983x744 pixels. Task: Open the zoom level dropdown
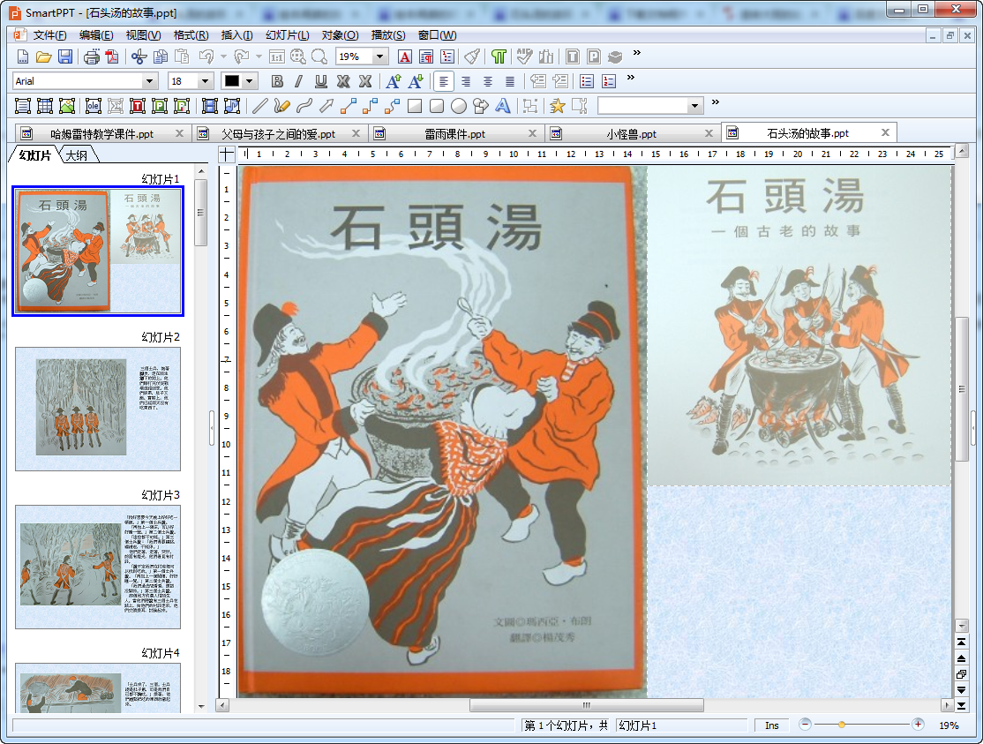tap(379, 57)
